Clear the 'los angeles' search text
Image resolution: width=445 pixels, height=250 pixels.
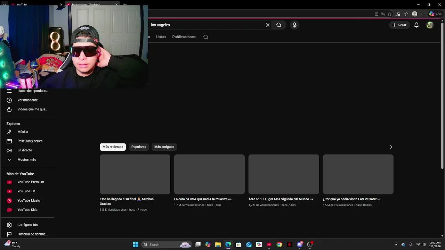click(x=268, y=25)
